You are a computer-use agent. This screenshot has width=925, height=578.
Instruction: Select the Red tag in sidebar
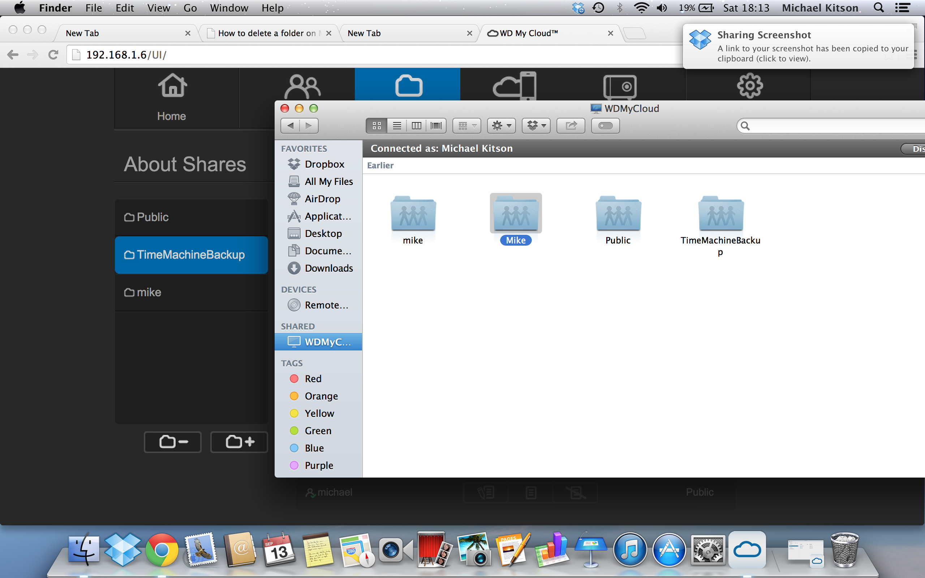pyautogui.click(x=313, y=379)
